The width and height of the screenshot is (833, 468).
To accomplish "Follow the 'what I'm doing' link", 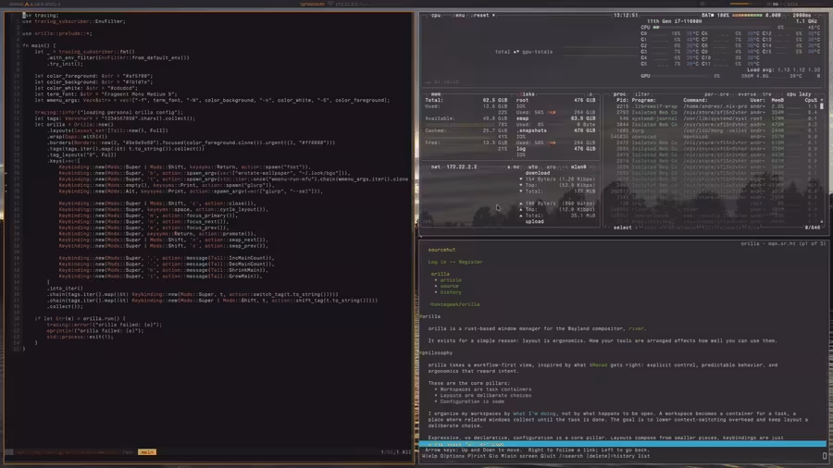I will pyautogui.click(x=534, y=413).
